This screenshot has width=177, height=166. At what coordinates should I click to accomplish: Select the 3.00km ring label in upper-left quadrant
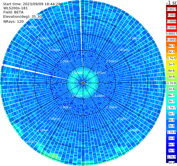(x=54, y=50)
